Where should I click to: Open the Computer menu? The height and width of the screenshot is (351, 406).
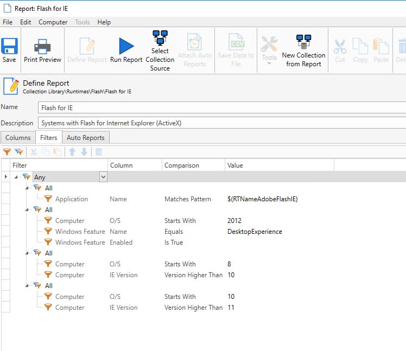point(53,22)
